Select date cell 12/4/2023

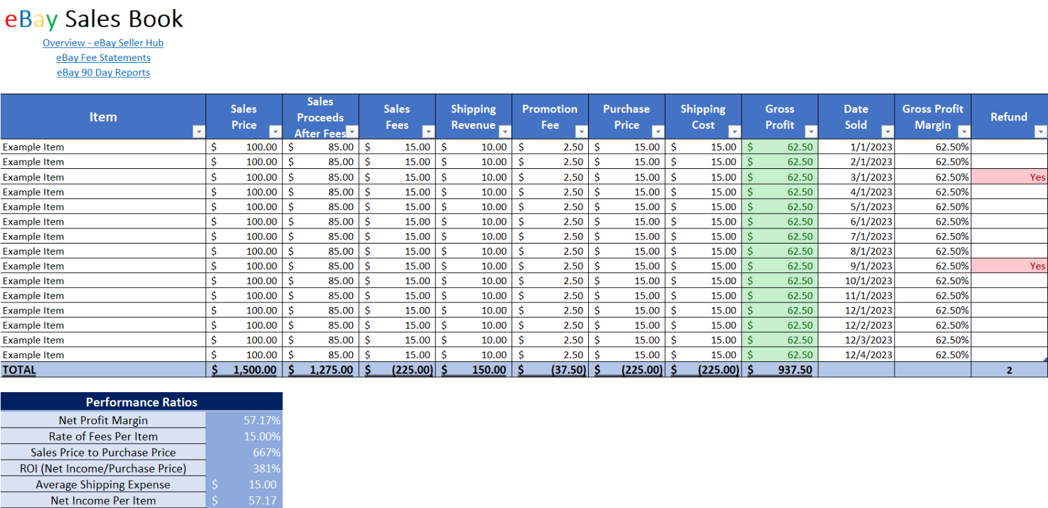pos(856,355)
